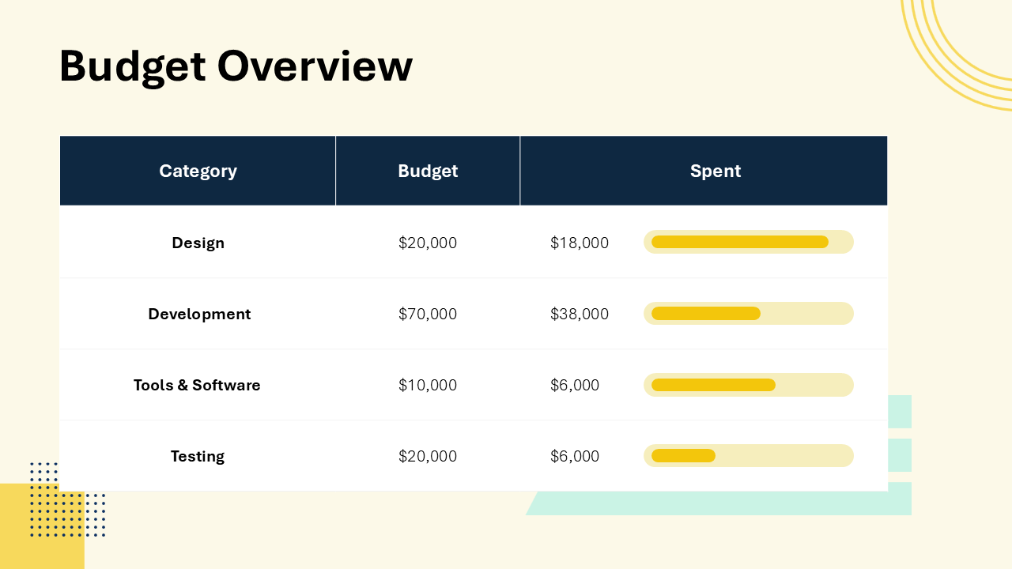Select the $20,000 Design budget cell

pos(428,243)
